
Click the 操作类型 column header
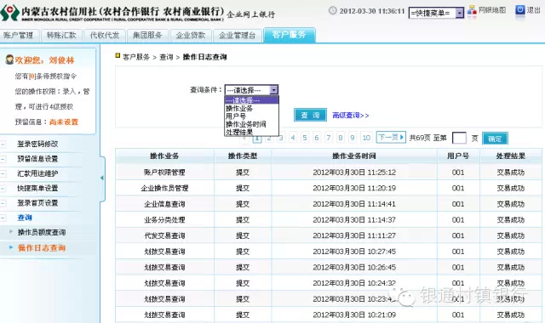click(x=243, y=156)
